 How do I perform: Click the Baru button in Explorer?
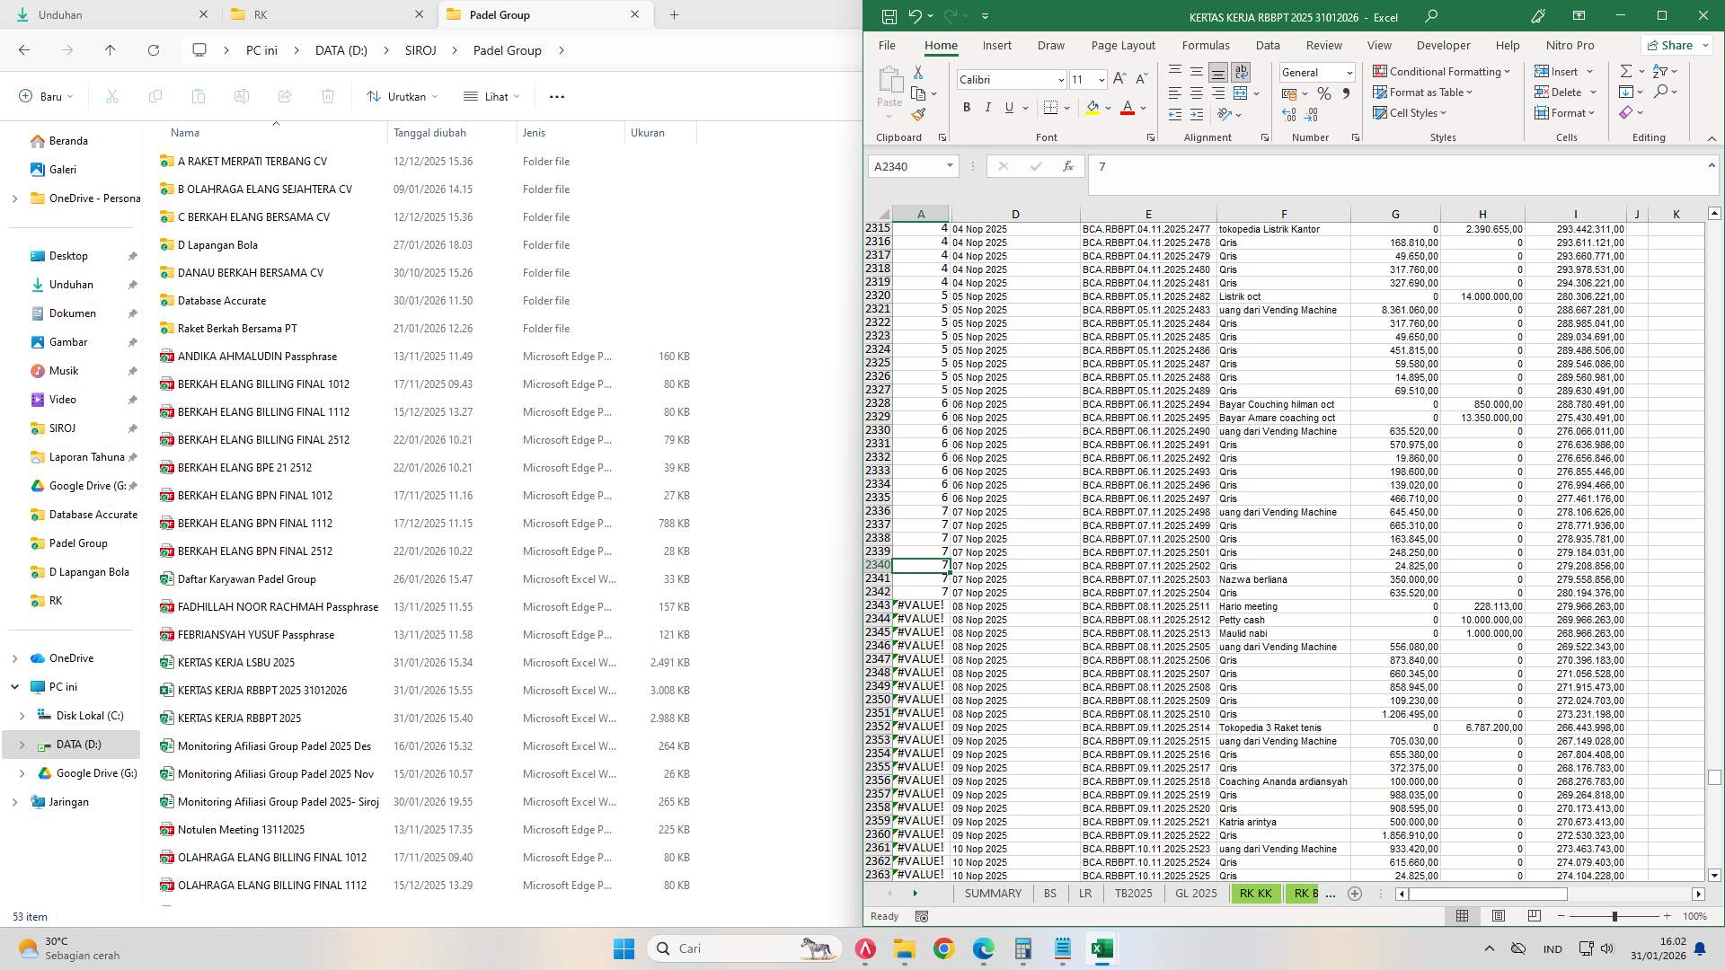[x=43, y=96]
